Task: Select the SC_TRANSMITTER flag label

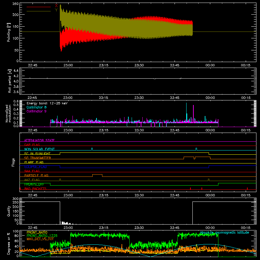Action: click(37, 158)
